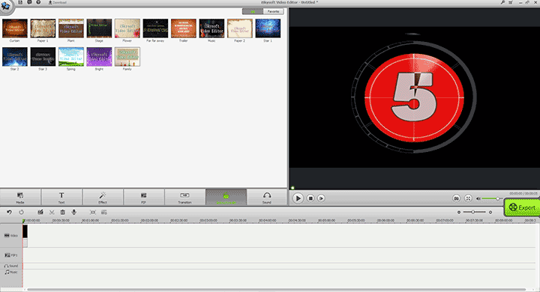Click the PIP1 track label

point(11,255)
